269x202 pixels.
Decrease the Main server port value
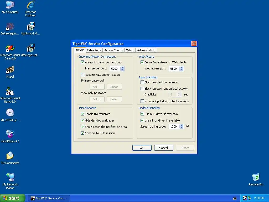tap(122, 70)
